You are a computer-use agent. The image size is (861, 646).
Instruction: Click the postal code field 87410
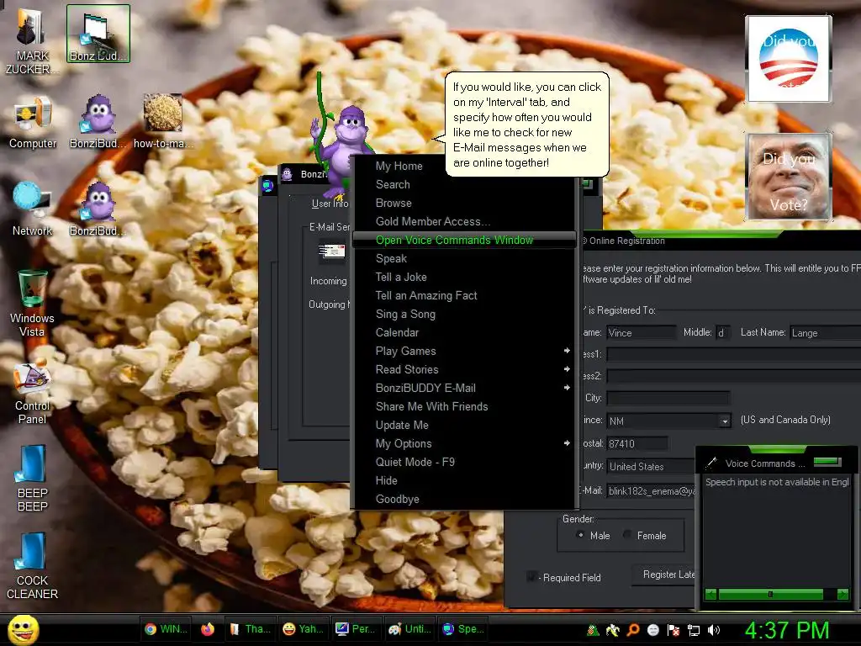637,443
